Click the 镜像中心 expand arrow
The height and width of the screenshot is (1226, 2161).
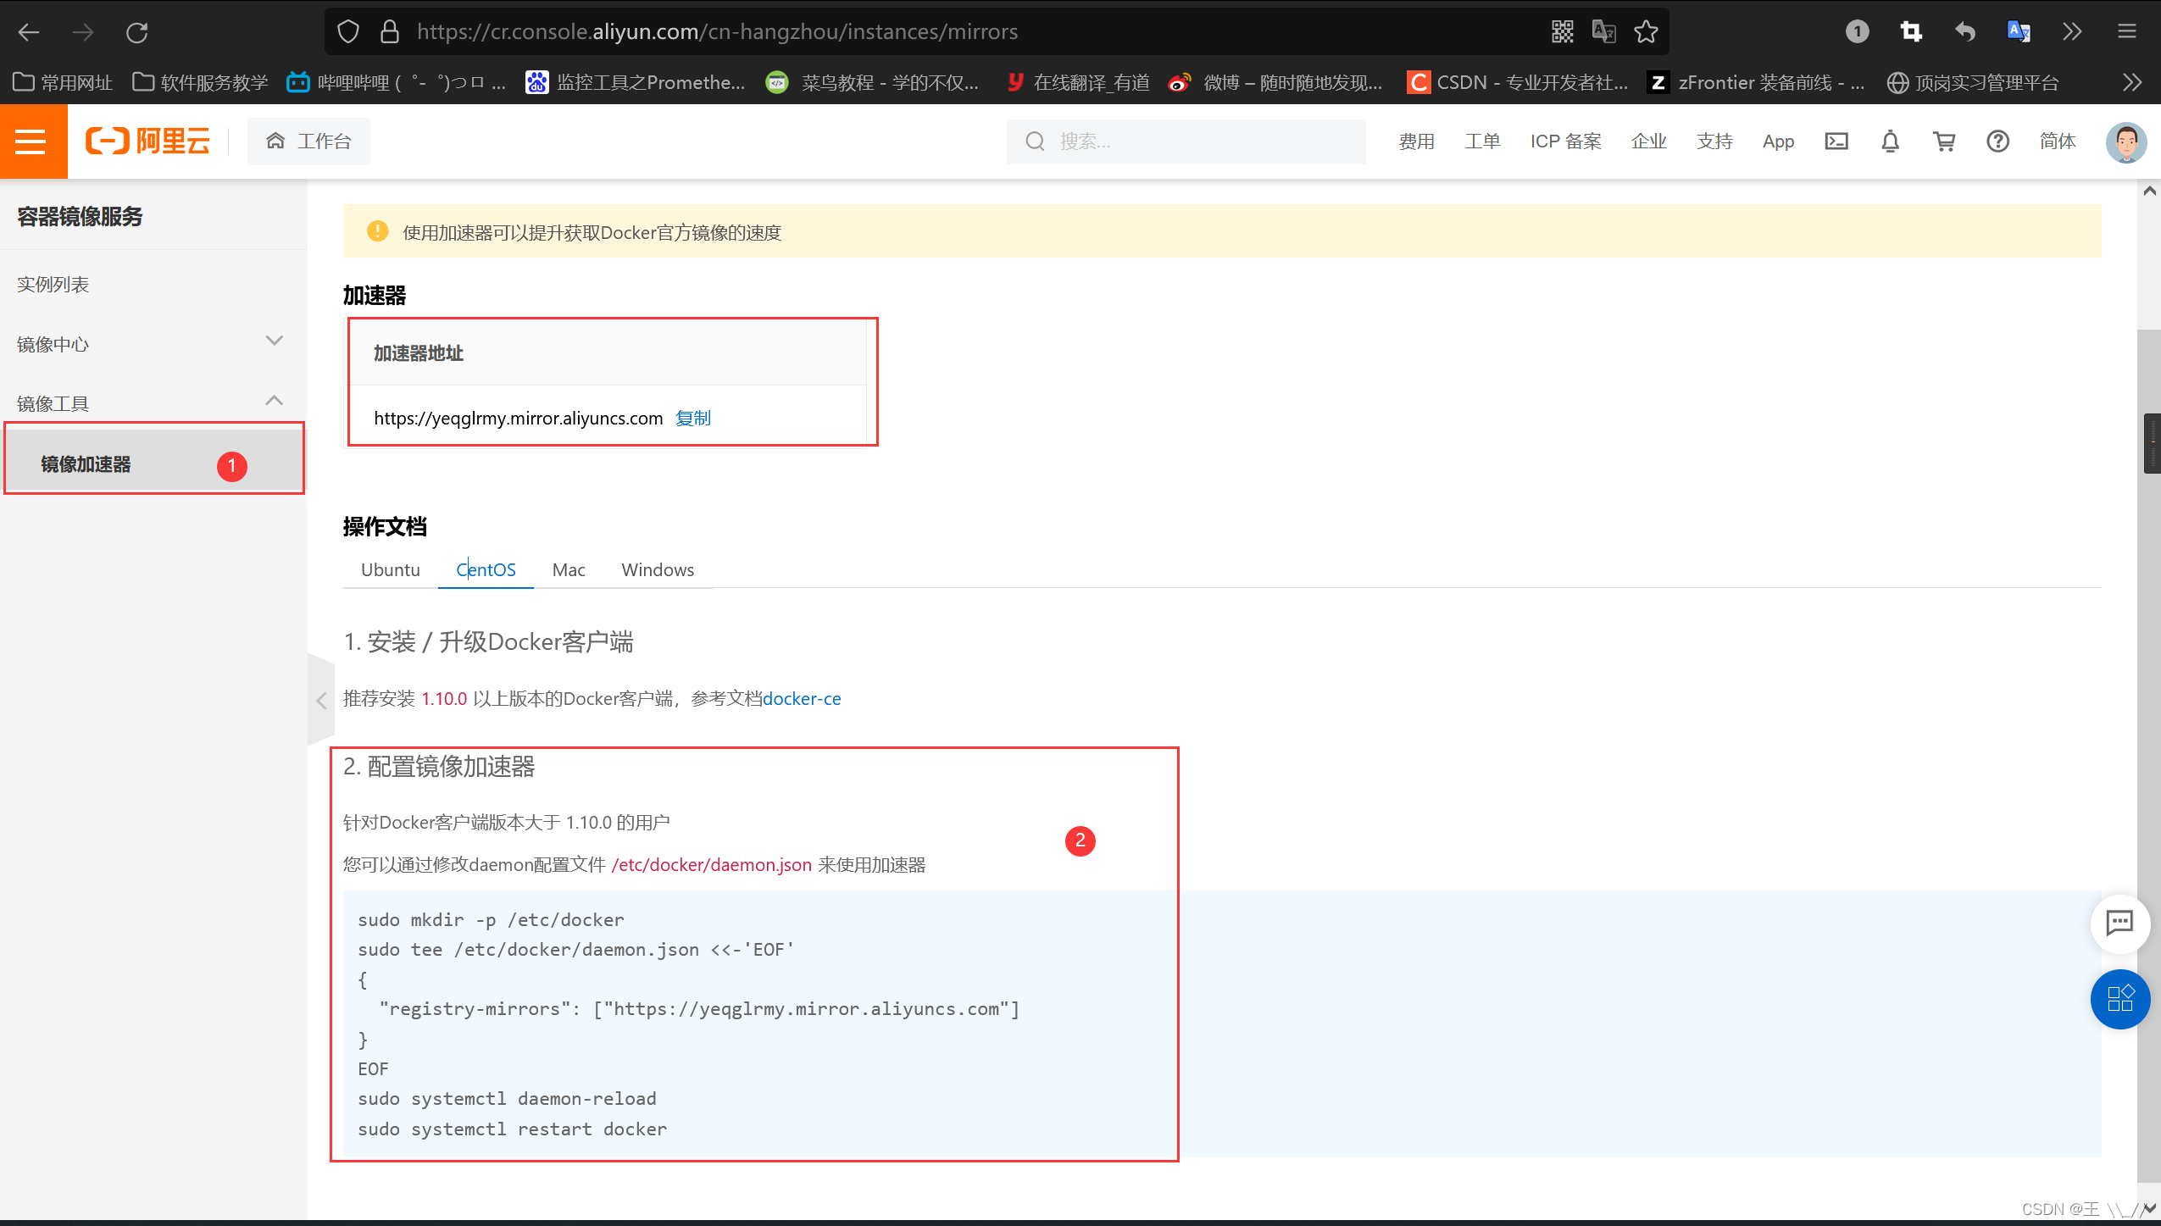[272, 341]
